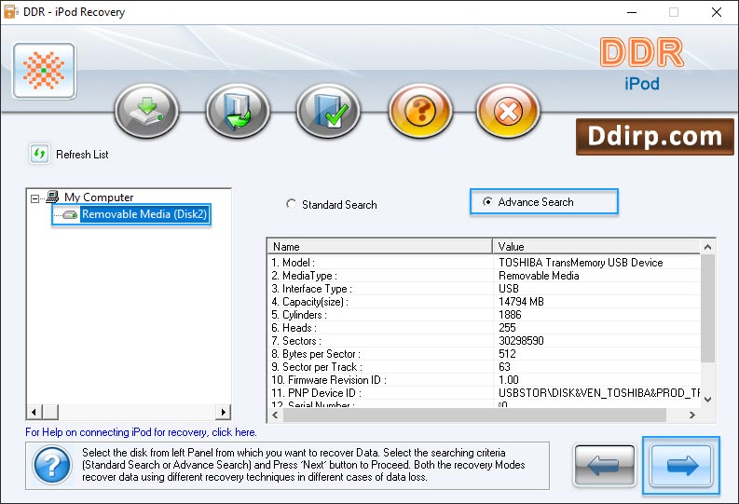Click the '14794 MB' value
Screen dimensions: 739x504
(521, 302)
